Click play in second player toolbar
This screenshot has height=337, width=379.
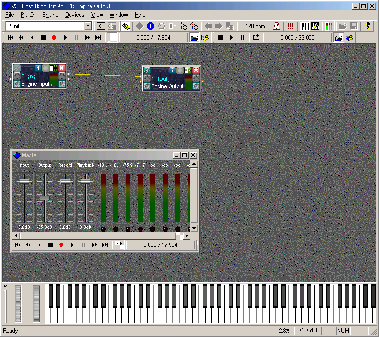231,38
